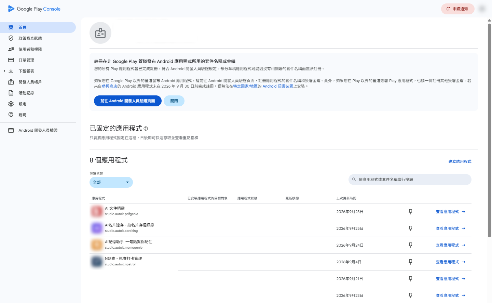Click help icon beside 已固定的應用程式
The image size is (492, 303).
146,129
